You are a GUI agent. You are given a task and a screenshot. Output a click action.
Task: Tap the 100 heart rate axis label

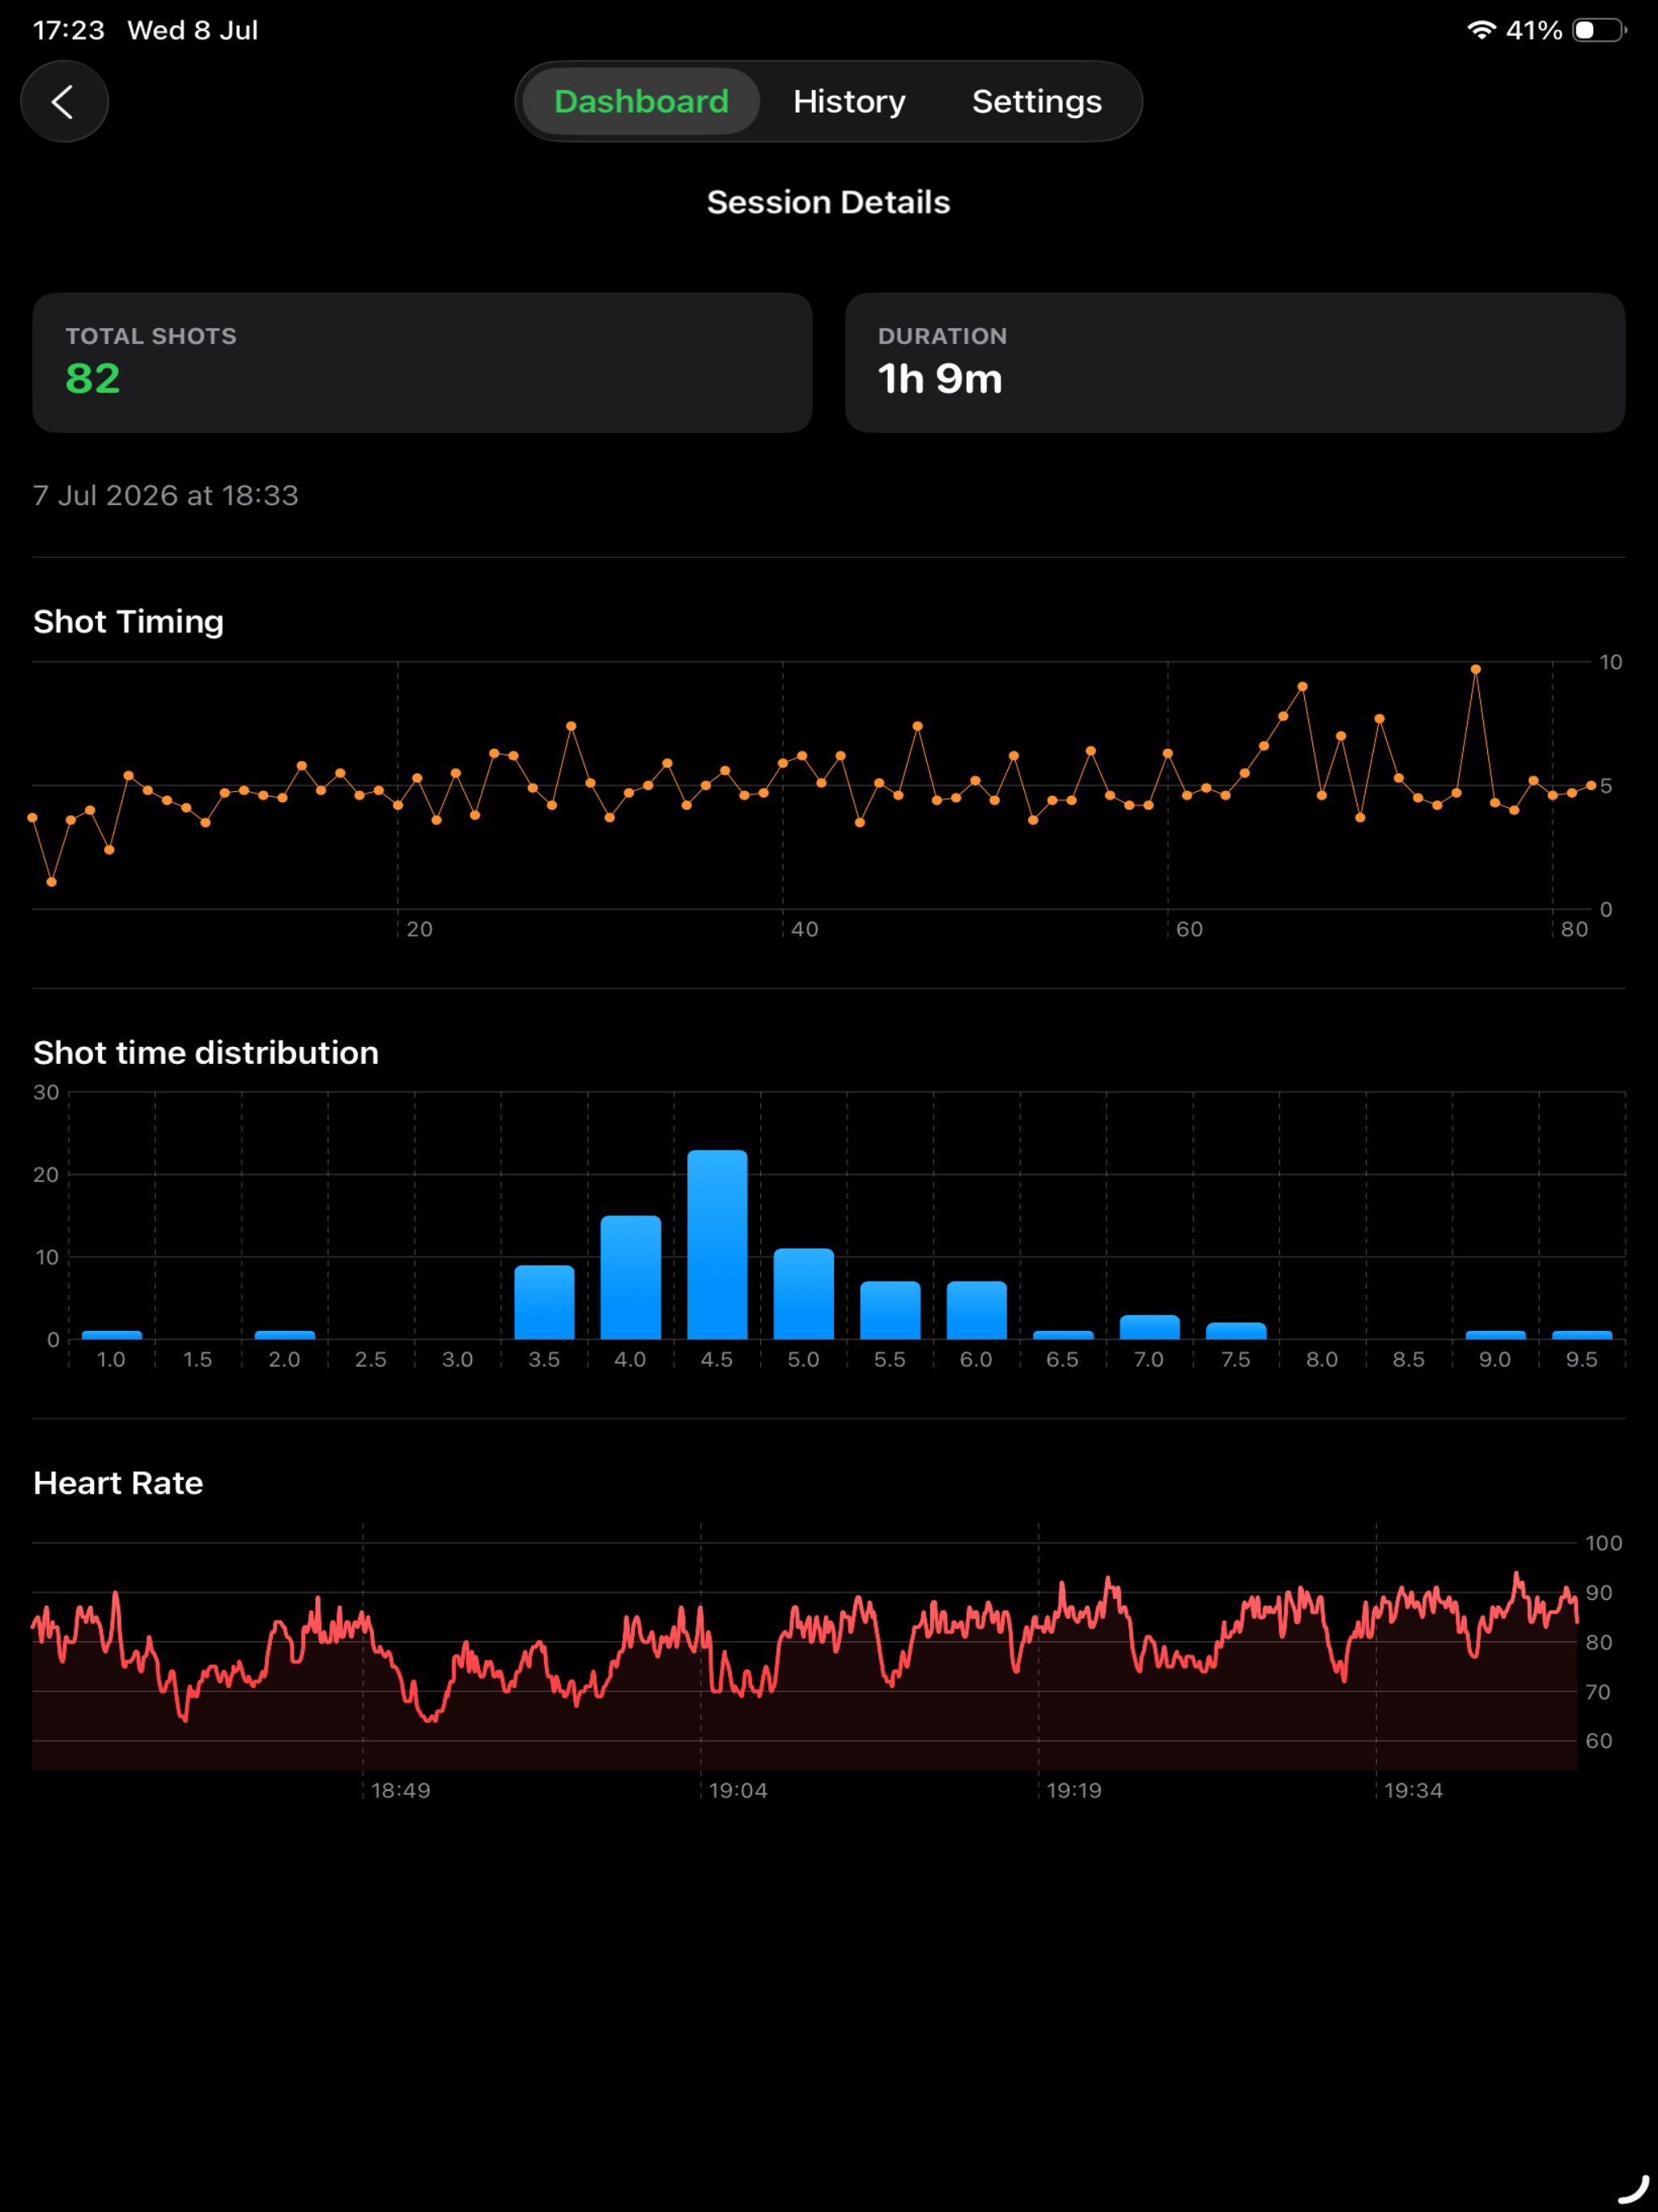pyautogui.click(x=1603, y=1543)
